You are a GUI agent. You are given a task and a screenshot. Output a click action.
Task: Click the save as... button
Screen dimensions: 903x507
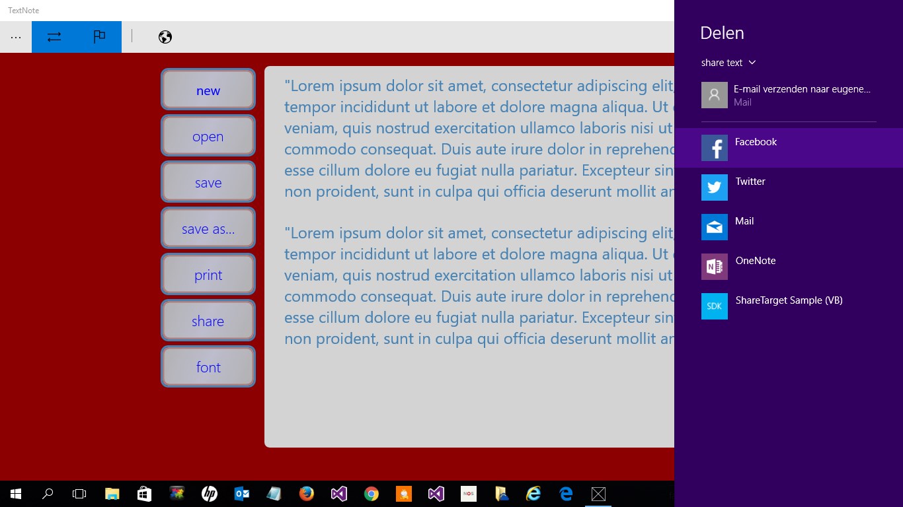(x=208, y=228)
